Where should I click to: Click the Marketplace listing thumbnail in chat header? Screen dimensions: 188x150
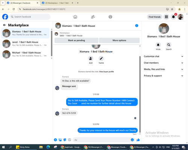pos(56,34)
